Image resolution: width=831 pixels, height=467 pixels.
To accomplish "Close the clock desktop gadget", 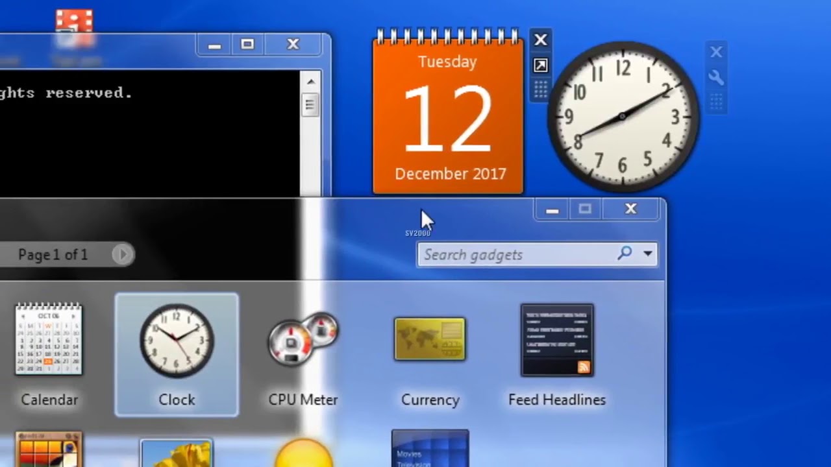I will pos(716,52).
